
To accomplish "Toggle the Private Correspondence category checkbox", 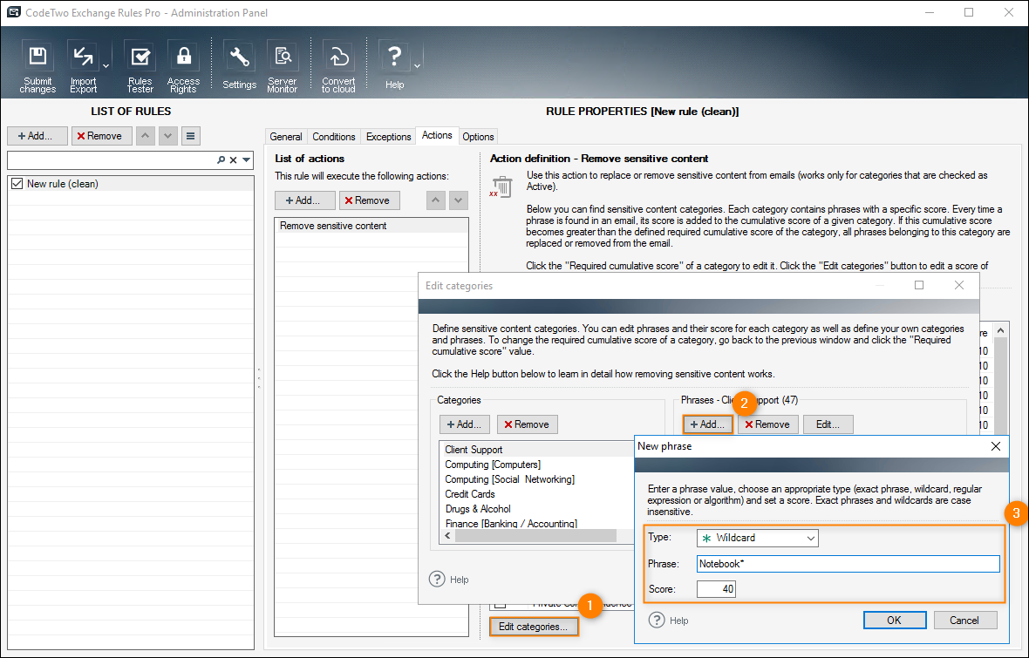I will coord(501,604).
